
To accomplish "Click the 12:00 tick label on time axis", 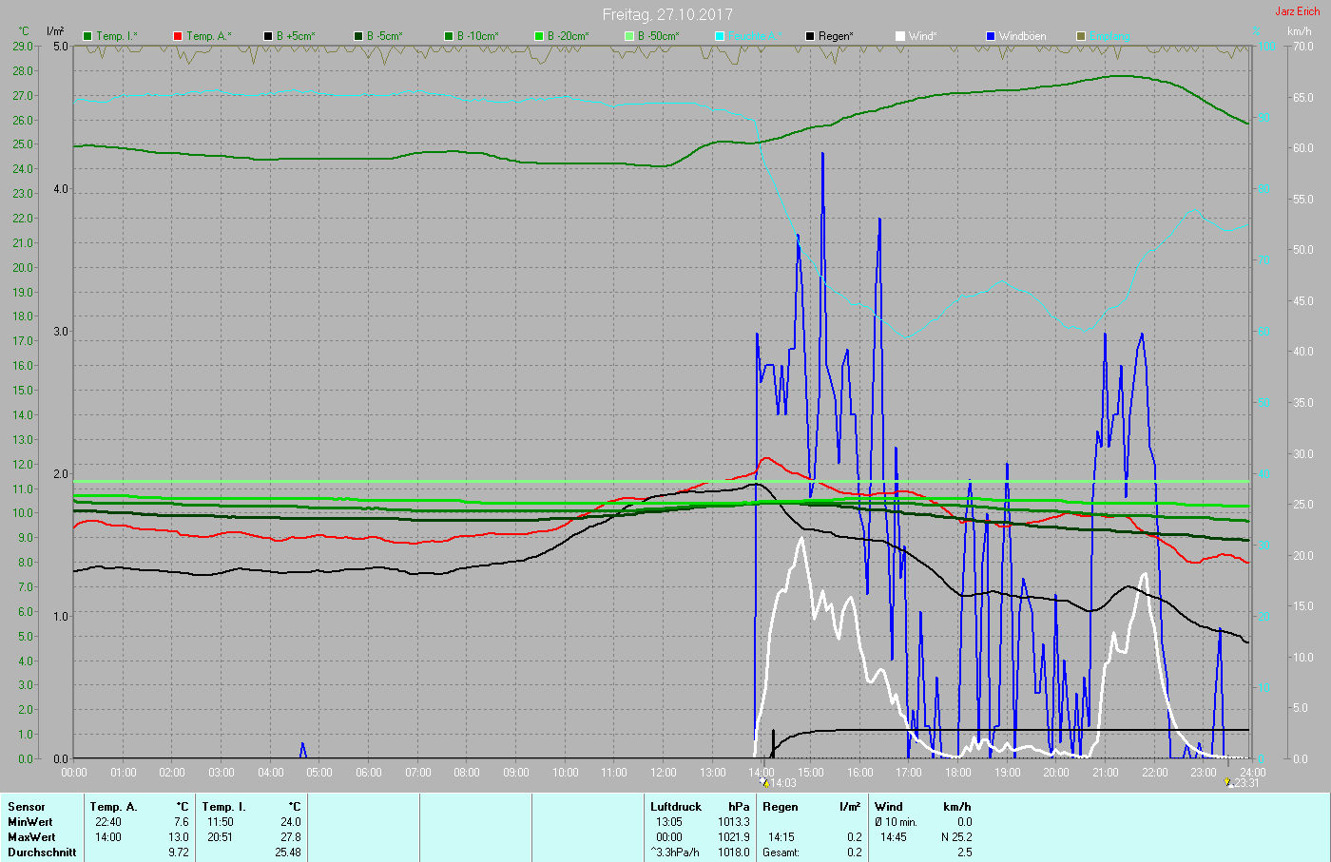I will [664, 773].
